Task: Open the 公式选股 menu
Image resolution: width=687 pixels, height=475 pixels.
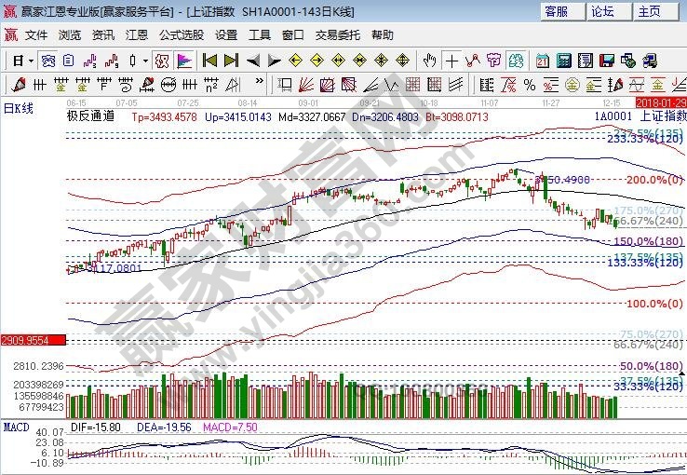Action: 181,34
